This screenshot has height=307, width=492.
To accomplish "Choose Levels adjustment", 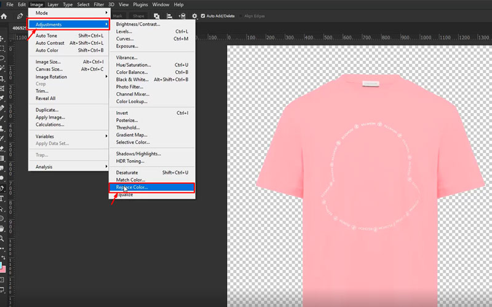I will (x=152, y=31).
